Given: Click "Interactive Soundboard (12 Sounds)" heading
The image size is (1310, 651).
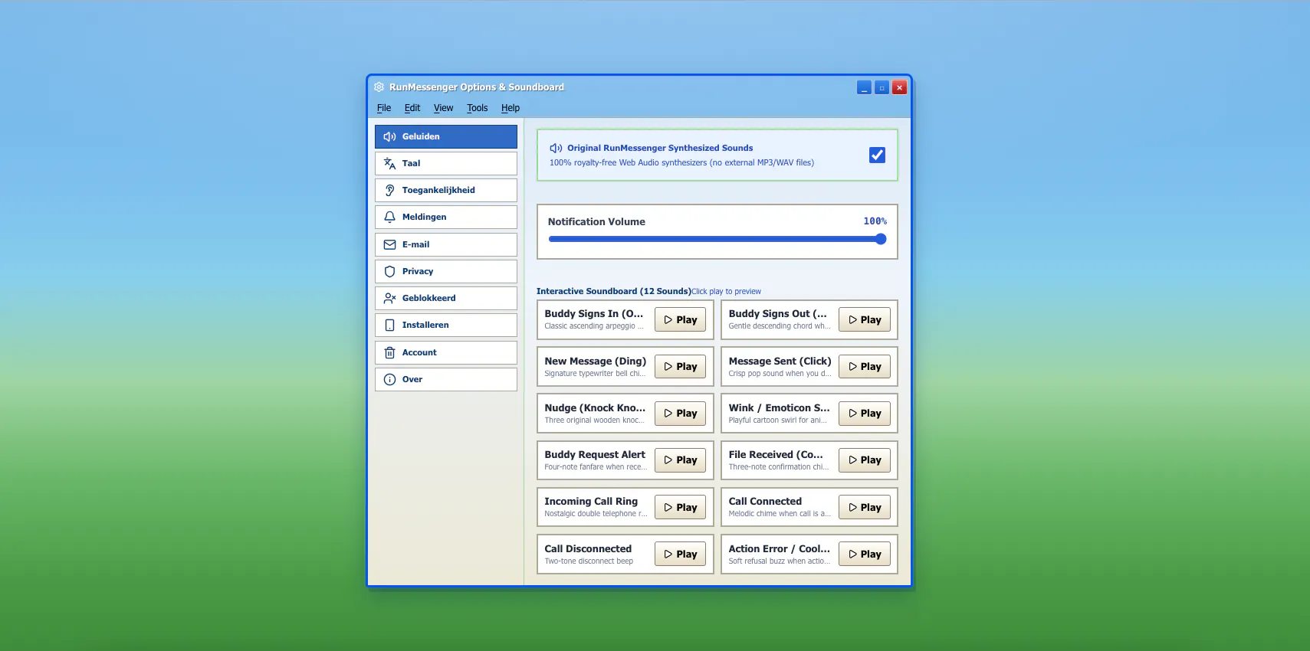Looking at the screenshot, I should pos(614,291).
